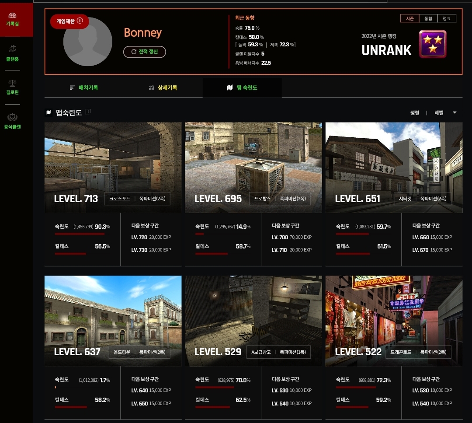Open the 공식클랜 badge sidebar icon
The height and width of the screenshot is (423, 472).
pyautogui.click(x=12, y=117)
